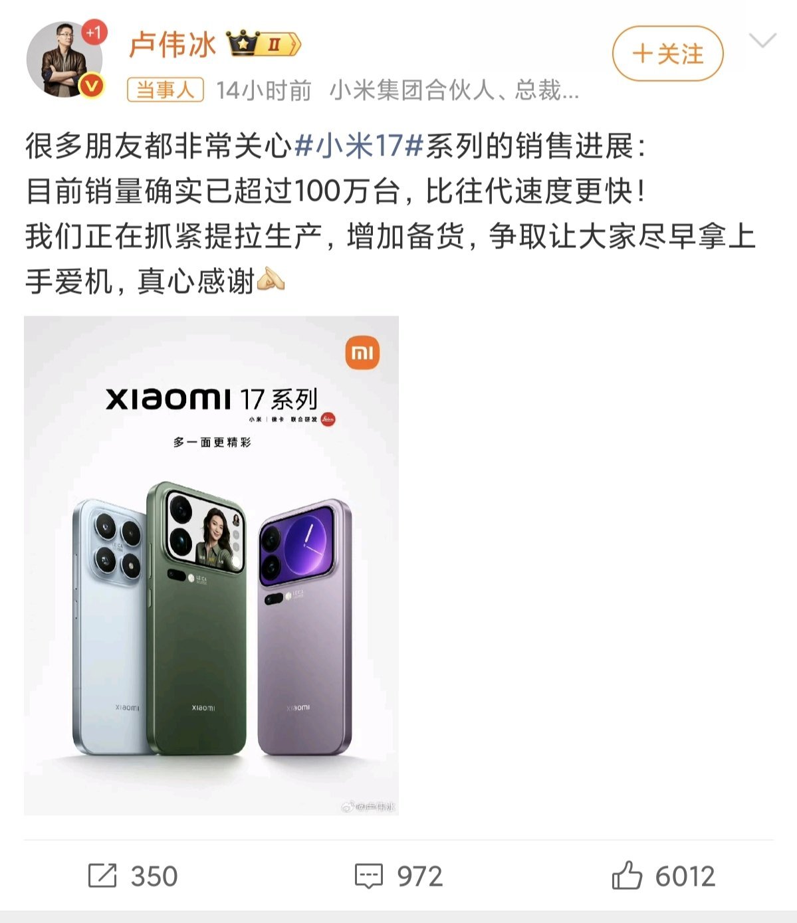
Task: Tap the like count 6012
Action: (x=685, y=876)
